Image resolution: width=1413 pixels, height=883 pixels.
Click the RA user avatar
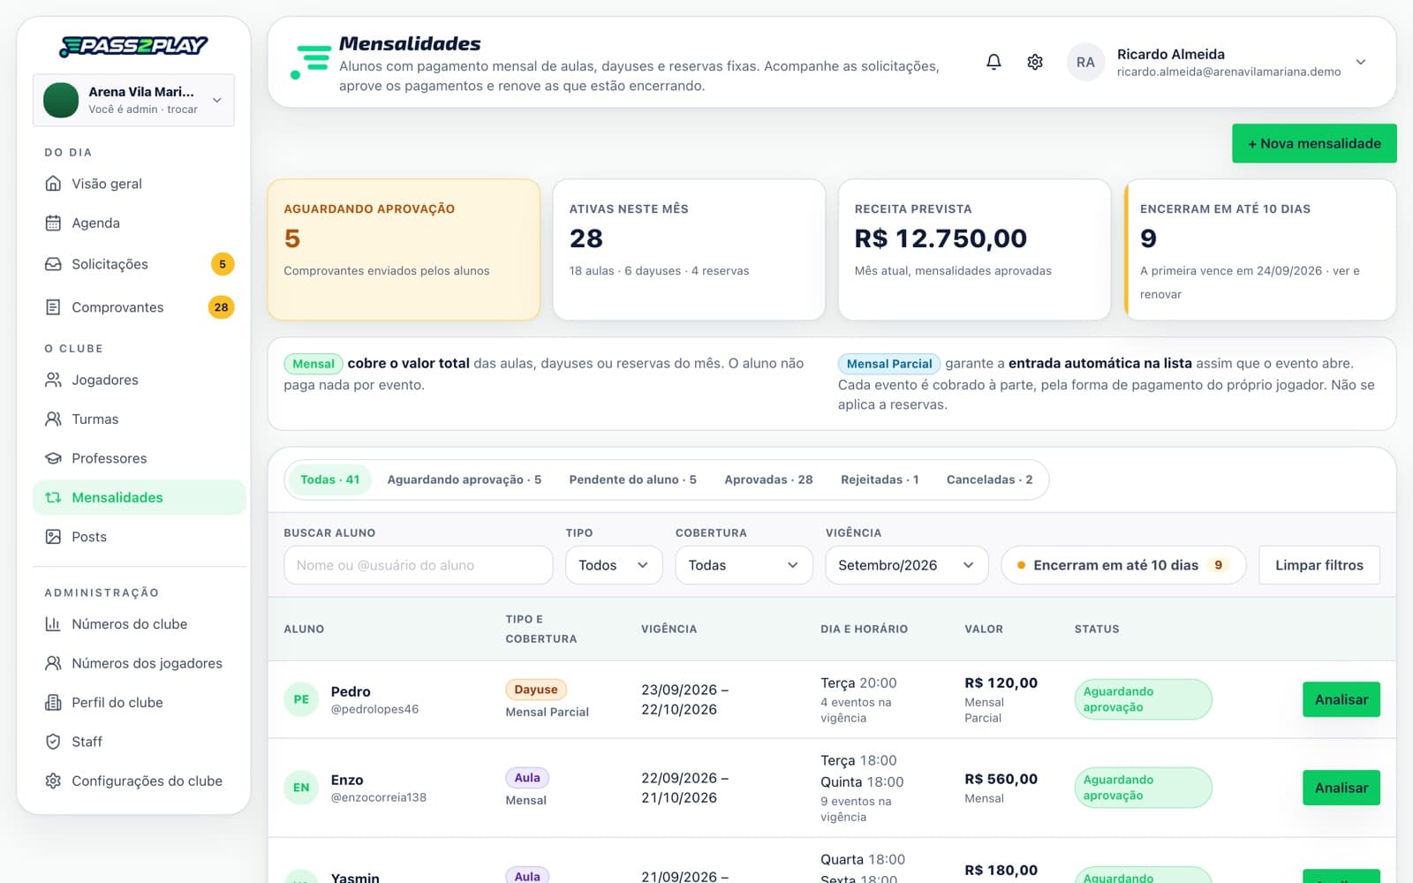(1085, 62)
